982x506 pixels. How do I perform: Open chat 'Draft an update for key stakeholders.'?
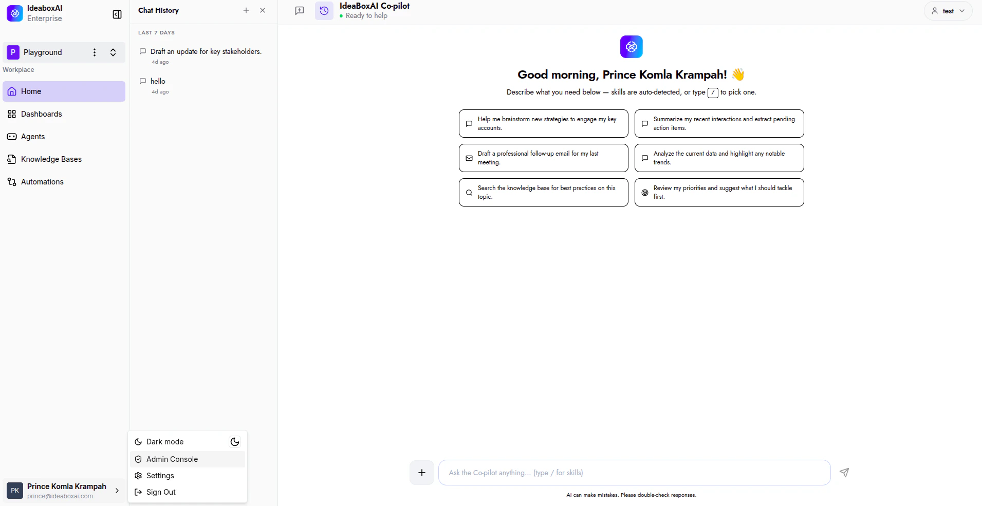coord(203,56)
